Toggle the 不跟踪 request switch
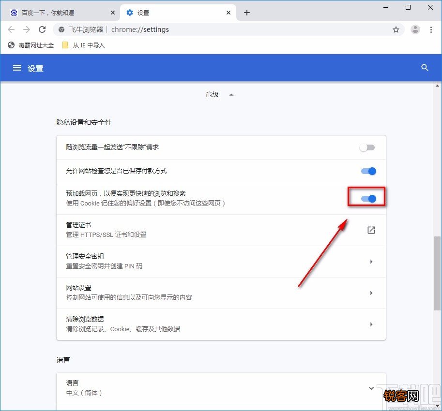The image size is (442, 411). [x=367, y=147]
